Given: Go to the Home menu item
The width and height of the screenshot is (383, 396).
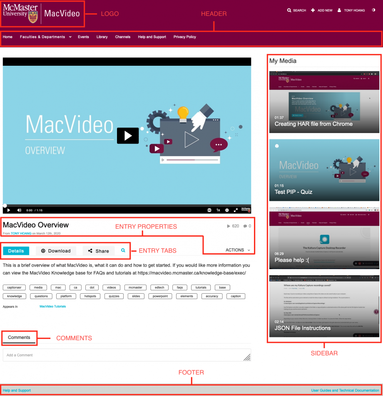Looking at the screenshot, I should click(7, 37).
